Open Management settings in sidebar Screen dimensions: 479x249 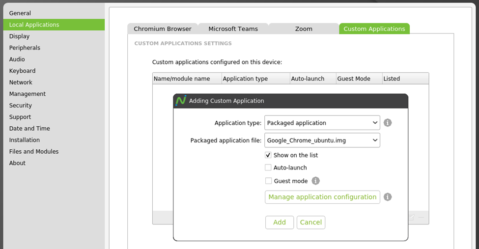click(54, 94)
